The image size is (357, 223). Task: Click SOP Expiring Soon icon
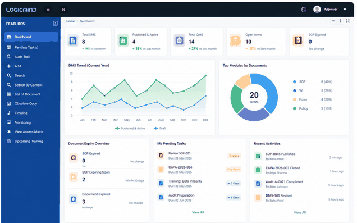[x=74, y=177]
